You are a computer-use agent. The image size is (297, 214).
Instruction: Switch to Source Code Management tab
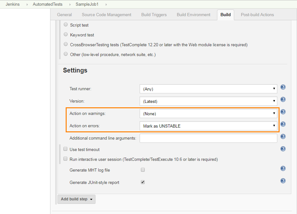[x=106, y=15]
